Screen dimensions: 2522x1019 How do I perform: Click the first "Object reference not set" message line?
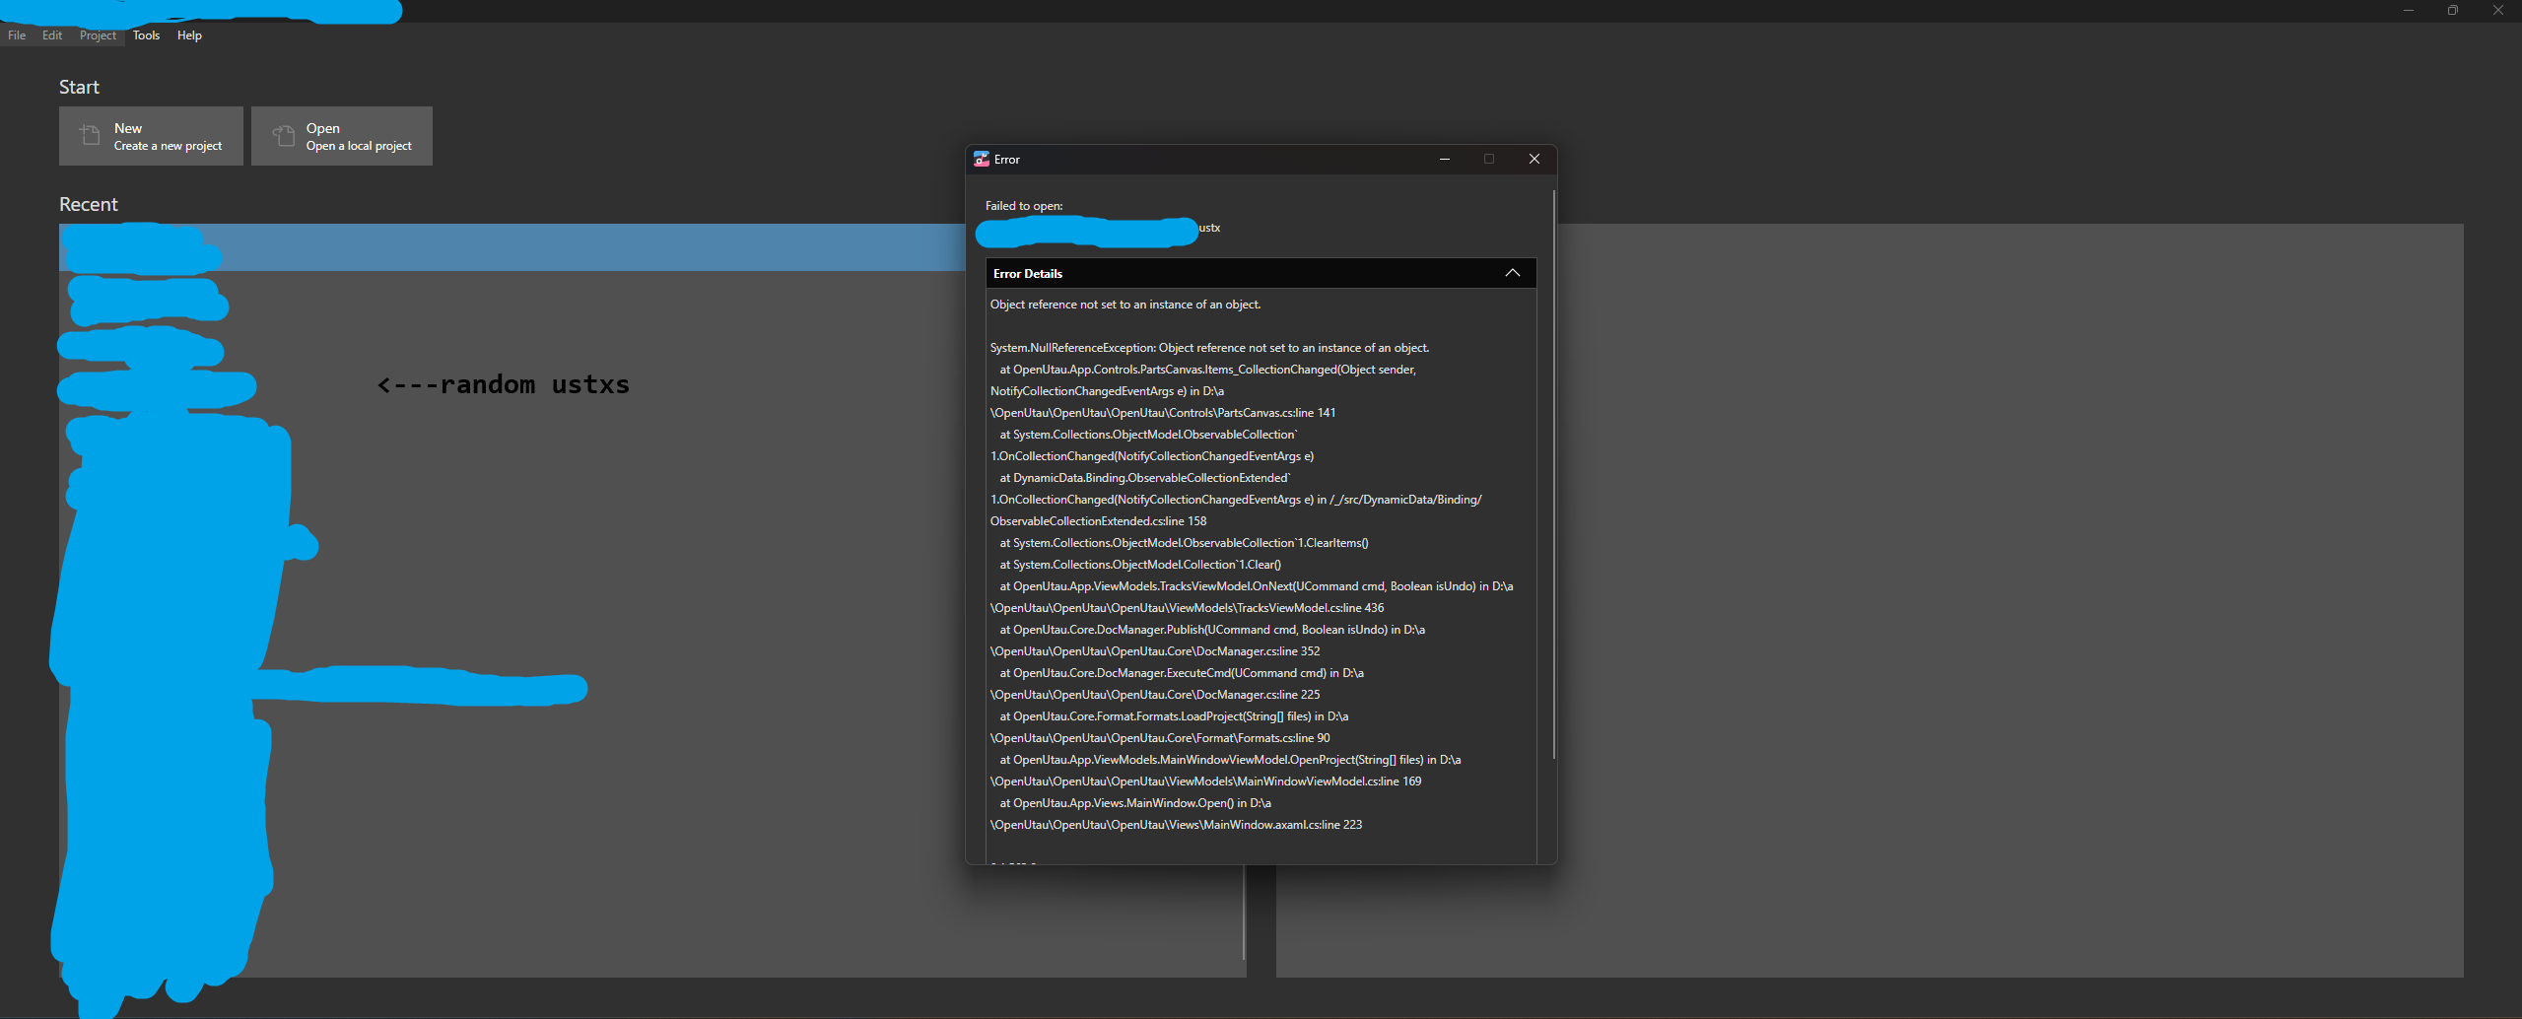(x=1125, y=305)
